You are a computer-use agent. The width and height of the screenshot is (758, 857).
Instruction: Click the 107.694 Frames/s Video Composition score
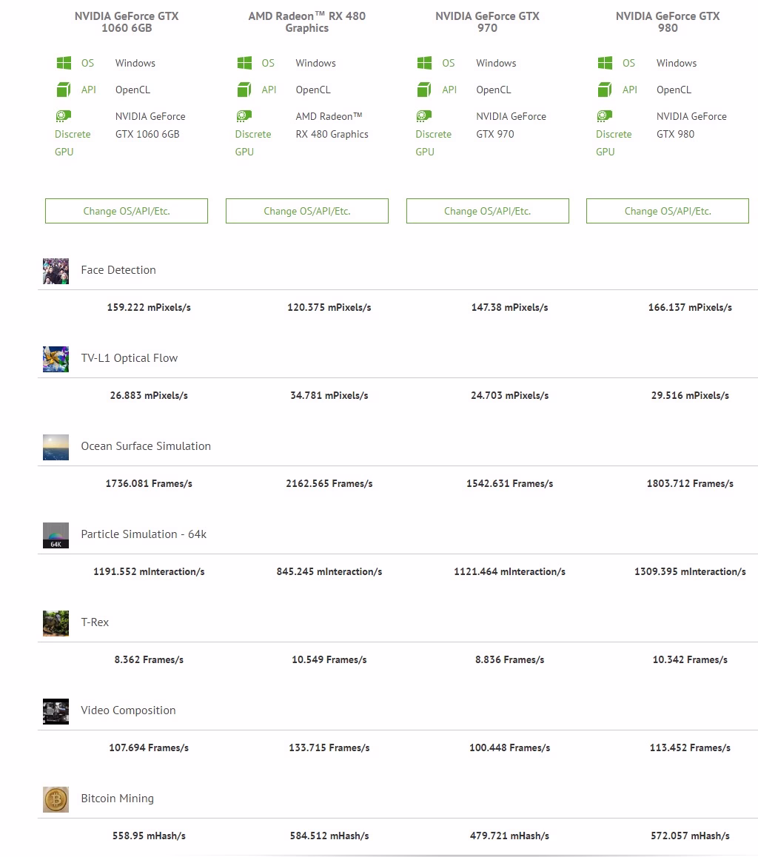[149, 747]
